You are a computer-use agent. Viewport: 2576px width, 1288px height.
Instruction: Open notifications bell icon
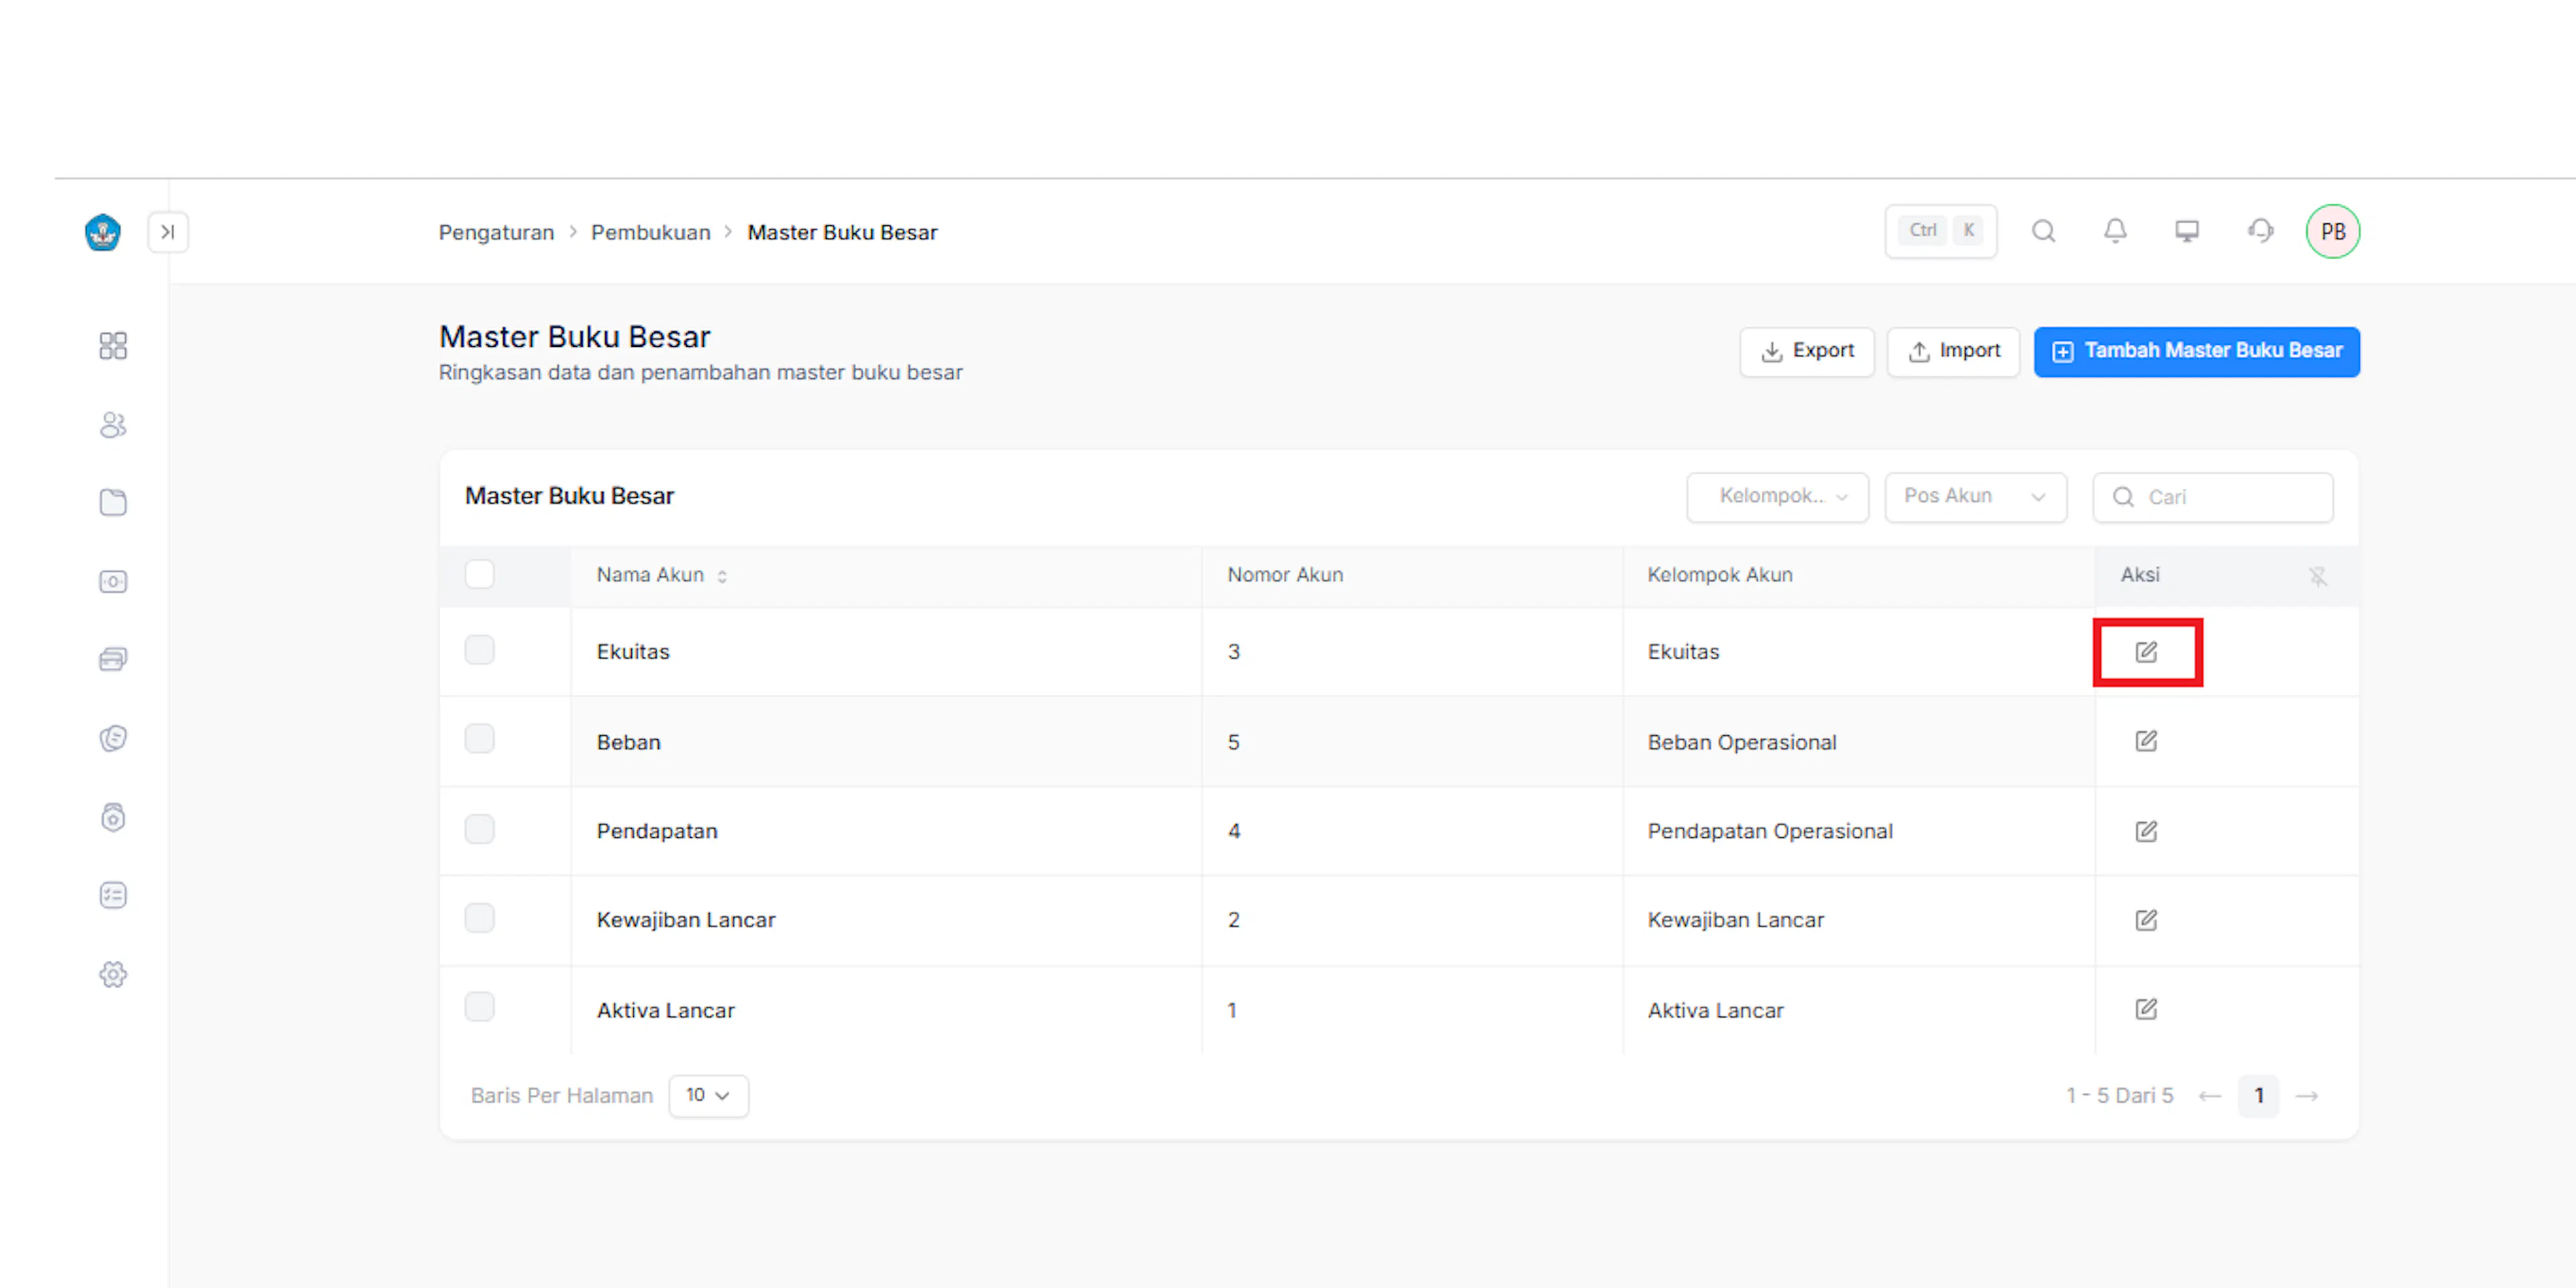click(2115, 231)
